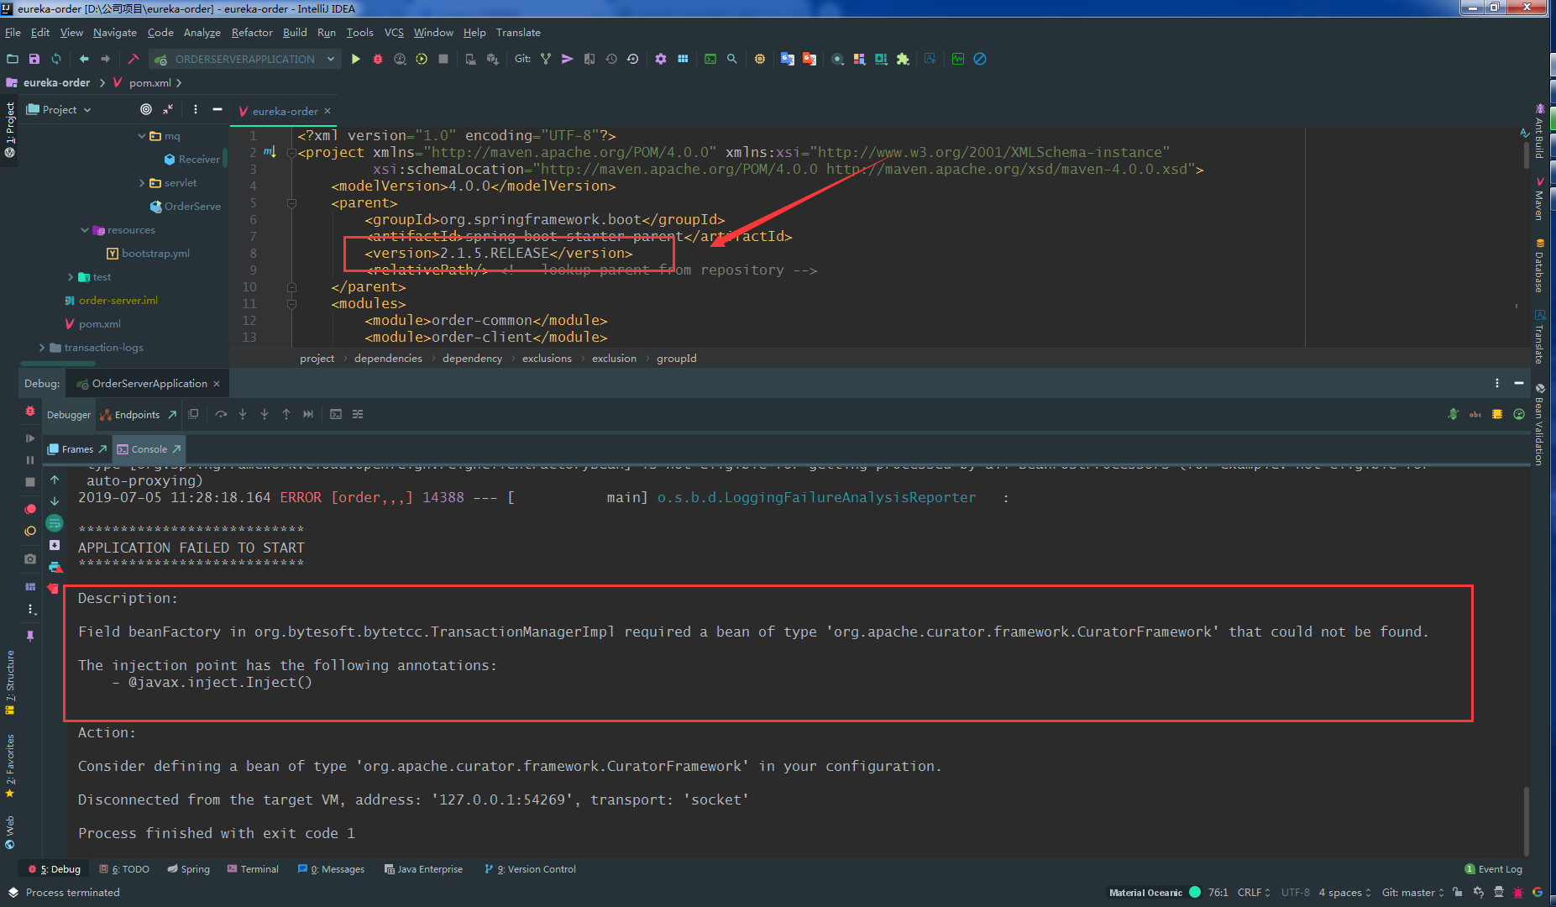Rerun OrderServerApplication from the Debug panel
The image size is (1556, 907).
[x=30, y=412]
